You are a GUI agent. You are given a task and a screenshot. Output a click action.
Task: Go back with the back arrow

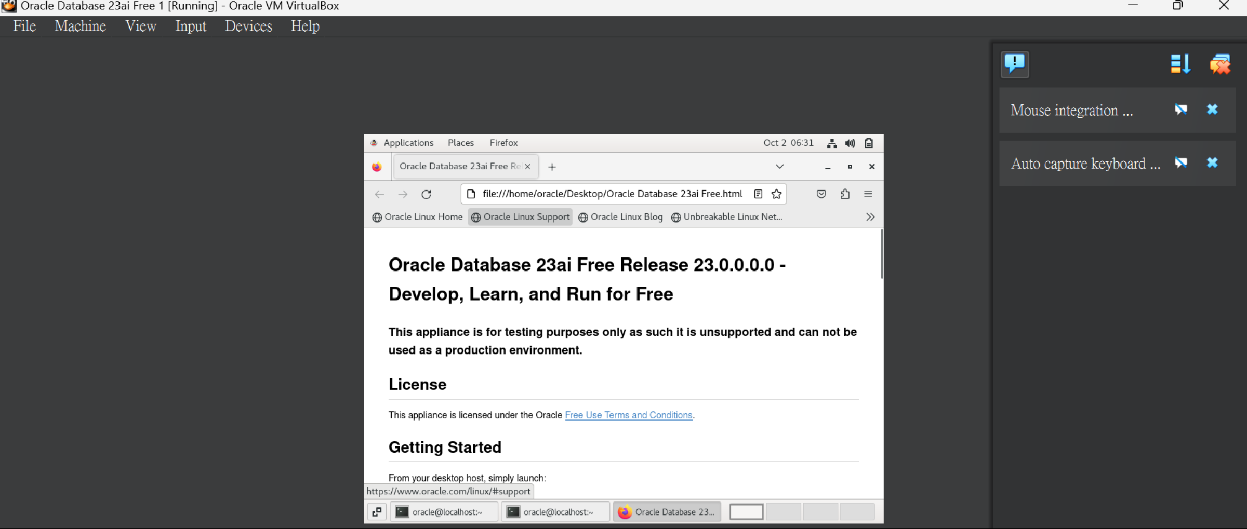[x=379, y=194]
